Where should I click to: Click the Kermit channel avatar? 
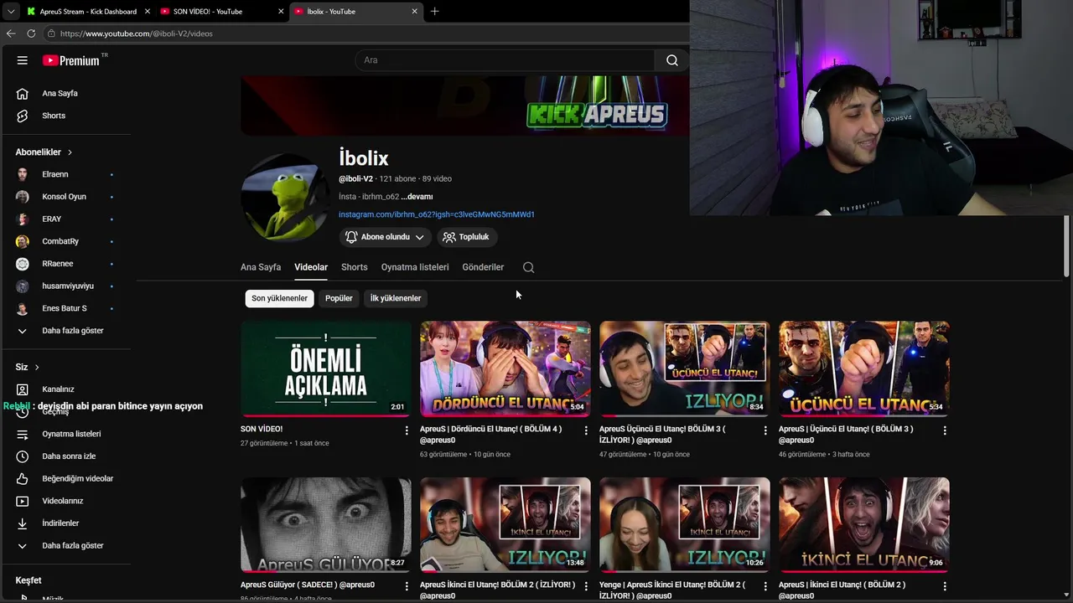point(285,197)
